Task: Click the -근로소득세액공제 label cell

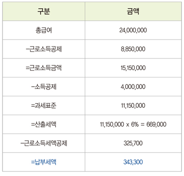Action: pos(44,143)
